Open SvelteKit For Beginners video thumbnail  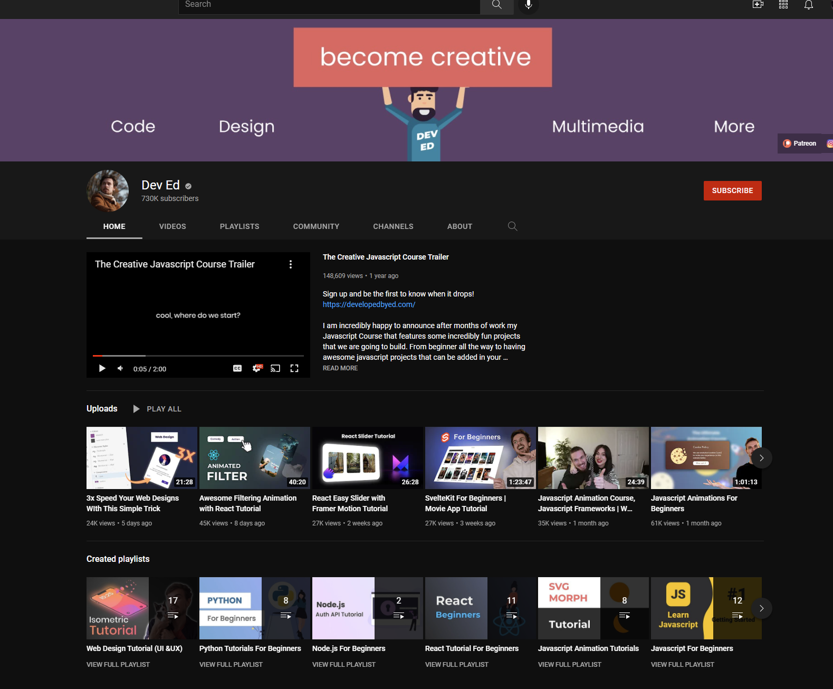tap(481, 458)
